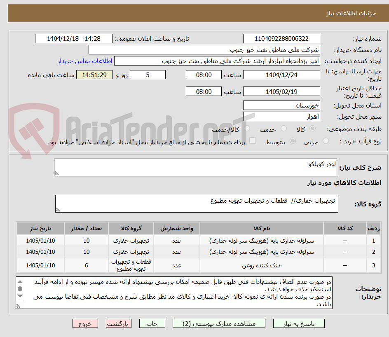The height and width of the screenshot is (337, 389).
Task: Click the تاریخ نیاز column header
Action: click(x=40, y=228)
